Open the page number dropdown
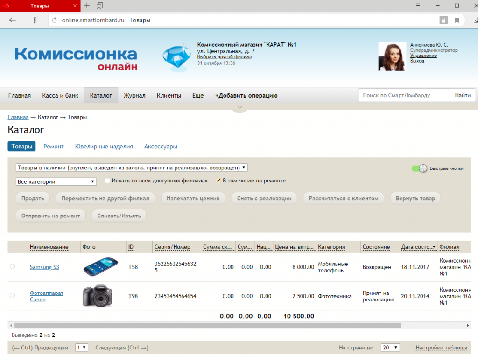The height and width of the screenshot is (356, 478). [x=82, y=348]
